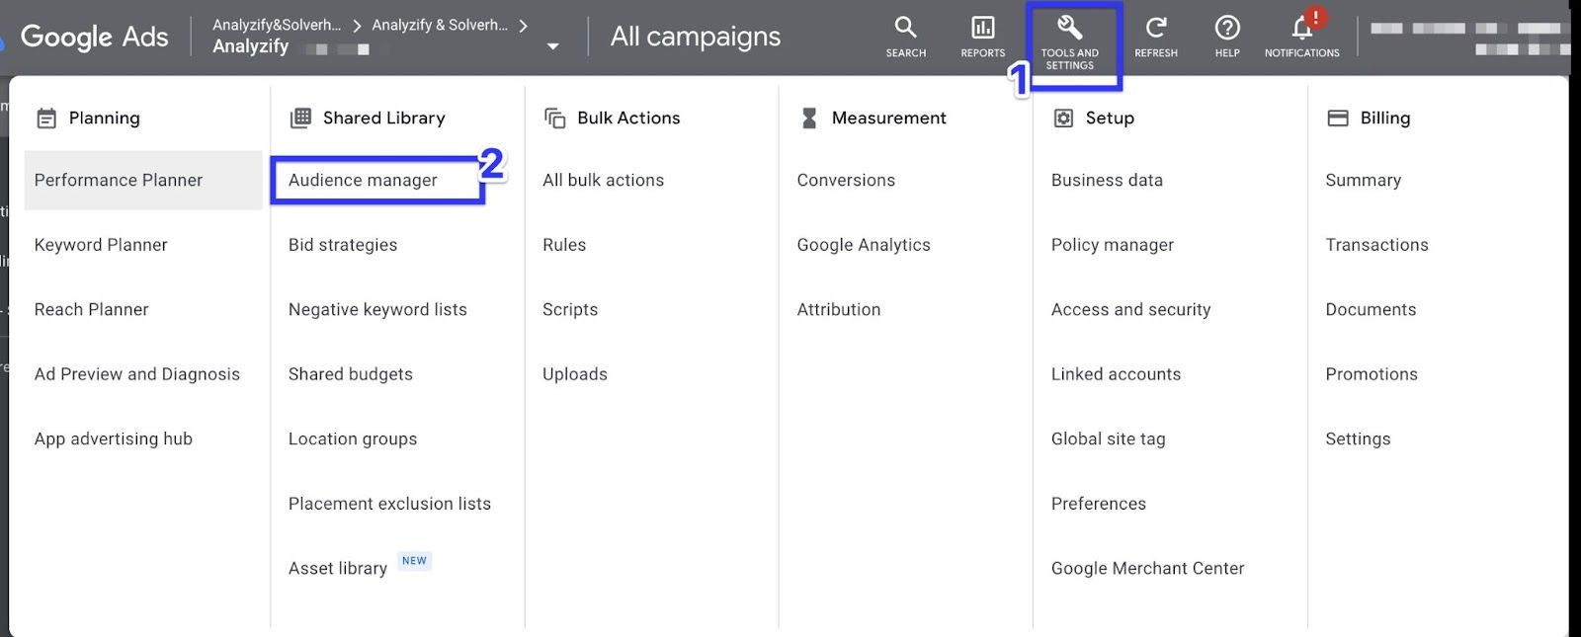This screenshot has width=1581, height=637.
Task: Open Bid strategies
Action: point(343,245)
